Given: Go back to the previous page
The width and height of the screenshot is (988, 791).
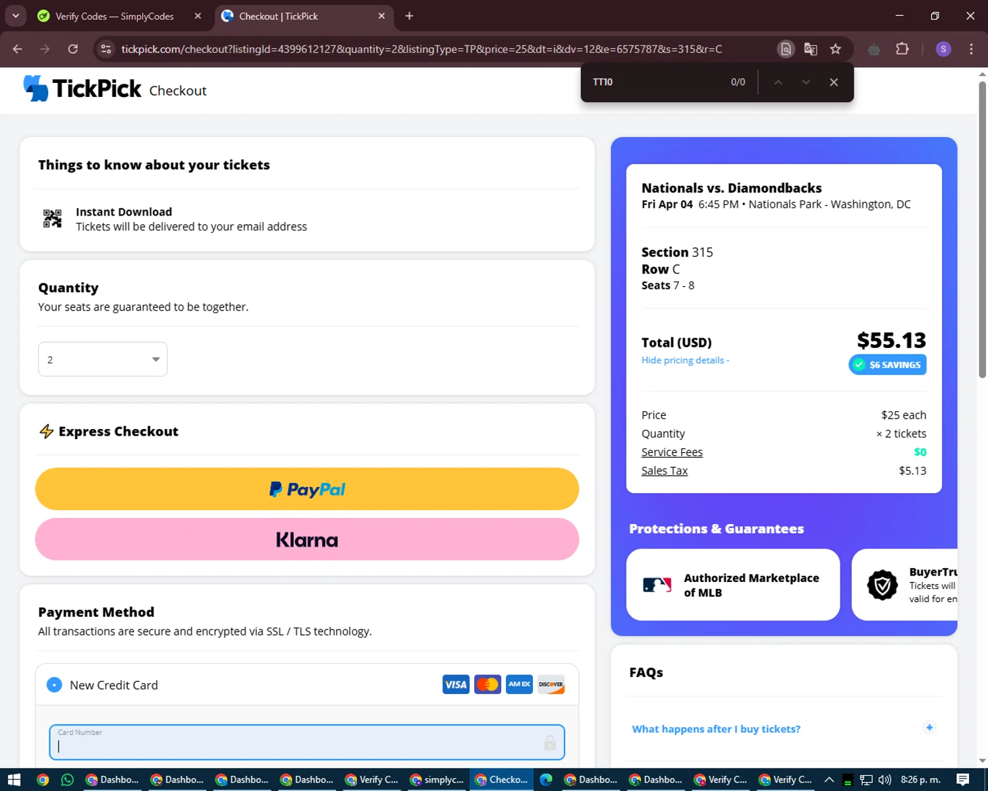Looking at the screenshot, I should [x=18, y=49].
